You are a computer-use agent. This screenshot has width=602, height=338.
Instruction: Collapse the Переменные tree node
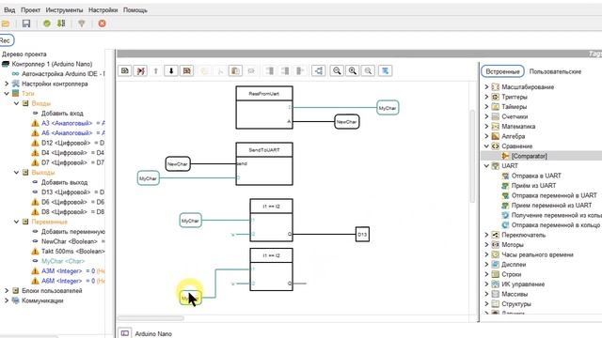point(17,222)
